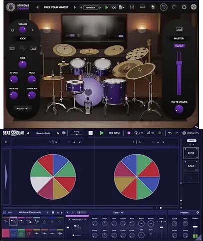Viewport: 203px width, 241px height.
Task: Toggle the Bars mode pill
Action: [x=191, y=141]
